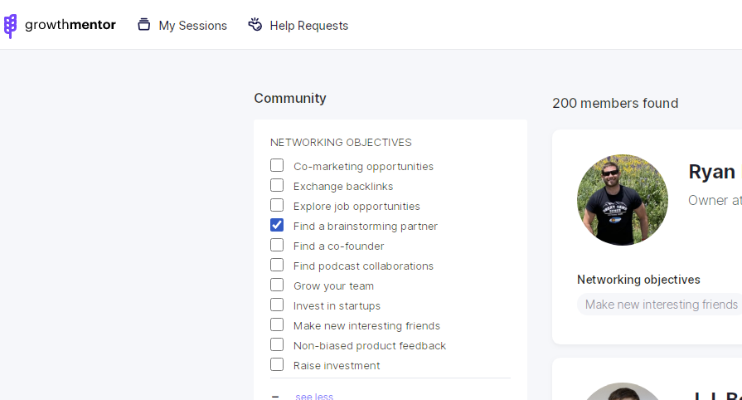Screen dimensions: 742x400
Task: Click the 200 members found text
Action: pos(615,103)
